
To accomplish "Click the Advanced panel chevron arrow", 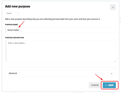I will [x=112, y=74].
